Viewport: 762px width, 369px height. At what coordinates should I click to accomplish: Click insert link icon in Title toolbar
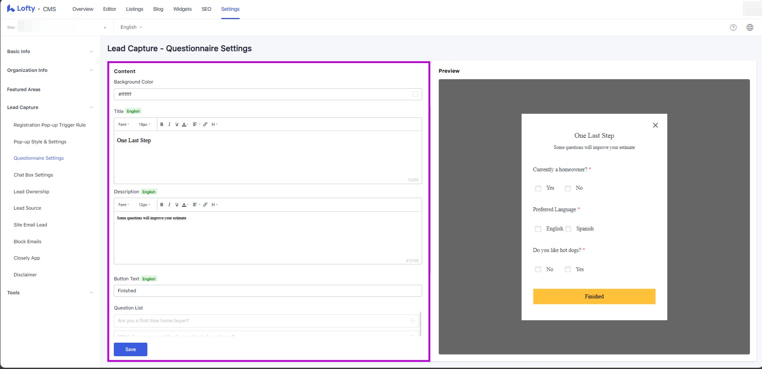(205, 124)
